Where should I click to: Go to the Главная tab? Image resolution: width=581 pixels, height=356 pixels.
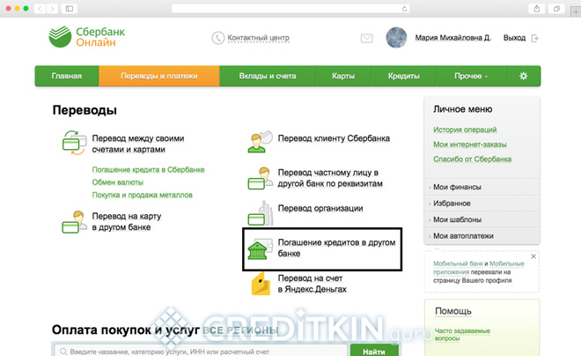point(67,76)
